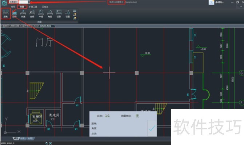
Task: Click the 比例 1:1 scale value
Action: pyautogui.click(x=107, y=116)
